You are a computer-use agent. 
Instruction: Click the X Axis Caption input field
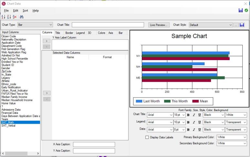(x=94, y=144)
